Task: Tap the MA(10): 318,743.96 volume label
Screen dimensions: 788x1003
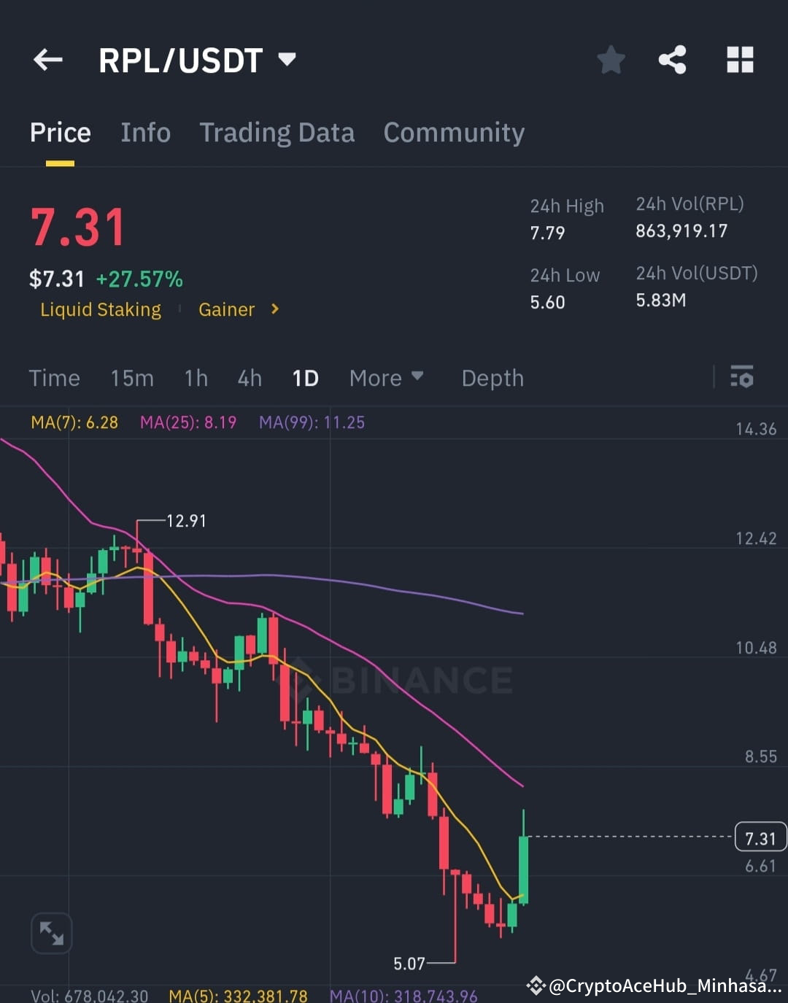Action: point(403,995)
